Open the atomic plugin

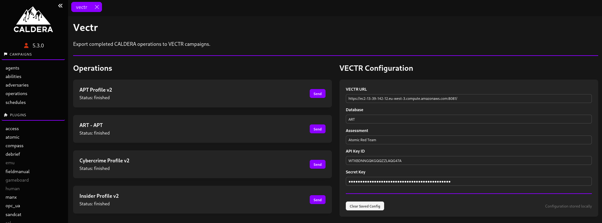[12, 137]
